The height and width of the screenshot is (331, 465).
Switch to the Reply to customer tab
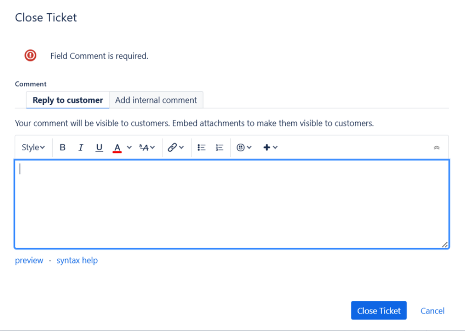[x=67, y=100]
